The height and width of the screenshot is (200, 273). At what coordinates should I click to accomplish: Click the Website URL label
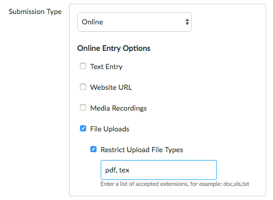point(111,87)
